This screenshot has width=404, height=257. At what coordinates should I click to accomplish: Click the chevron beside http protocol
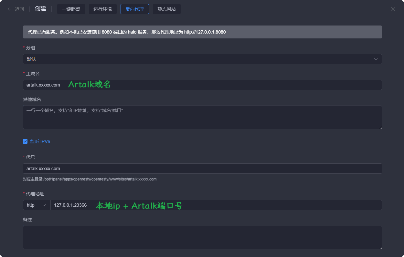coord(44,205)
